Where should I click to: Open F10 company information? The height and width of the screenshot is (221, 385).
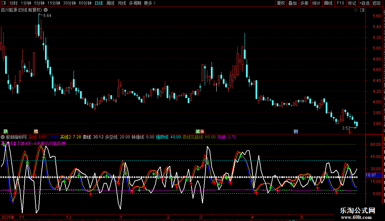(x=340, y=3)
